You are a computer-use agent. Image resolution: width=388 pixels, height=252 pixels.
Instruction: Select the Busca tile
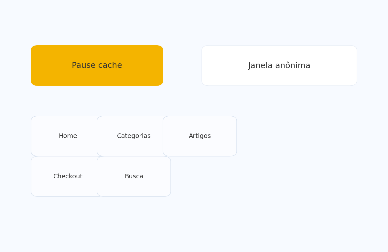(134, 176)
